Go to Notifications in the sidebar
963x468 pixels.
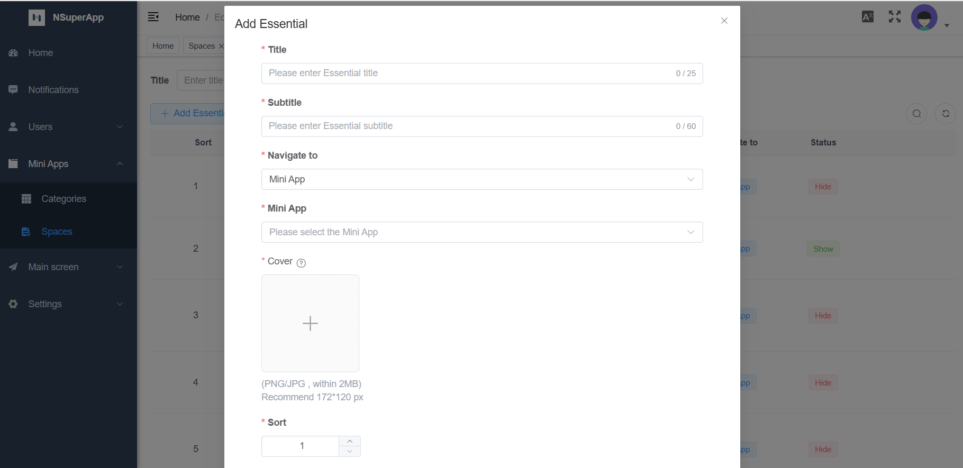click(53, 90)
